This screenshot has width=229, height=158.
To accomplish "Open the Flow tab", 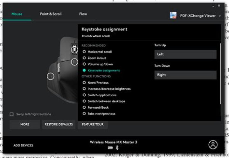I will (83, 14).
